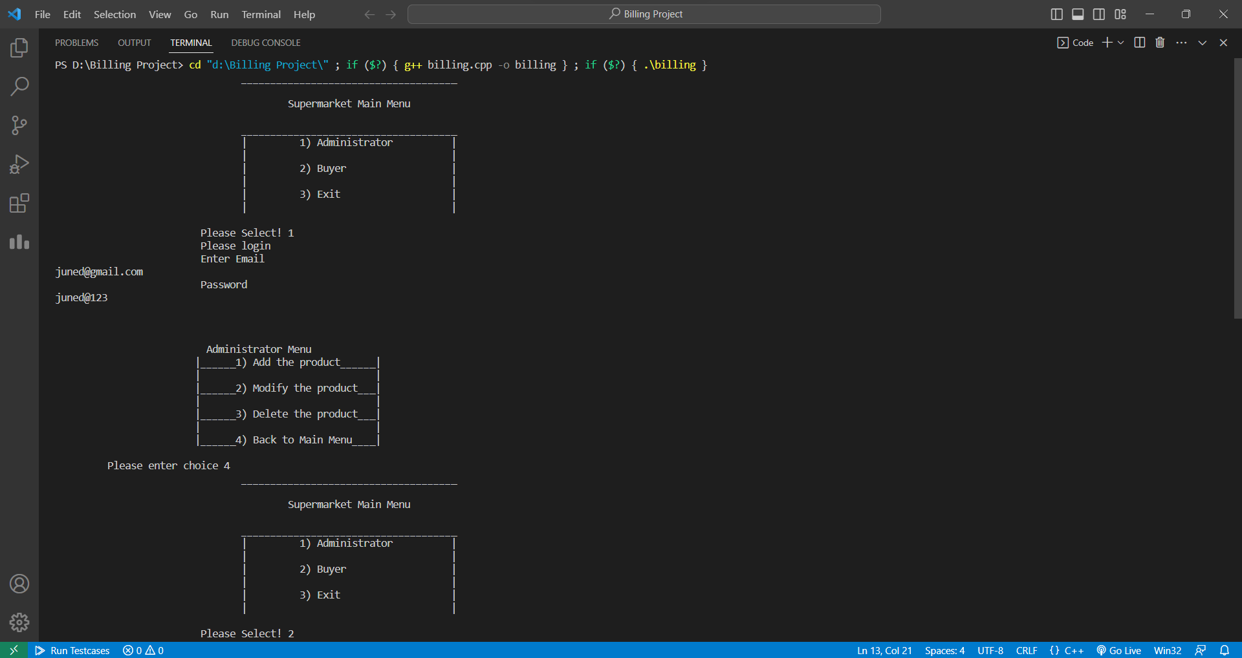The image size is (1242, 658).
Task: Collapse the panel with the chevron
Action: [1203, 42]
